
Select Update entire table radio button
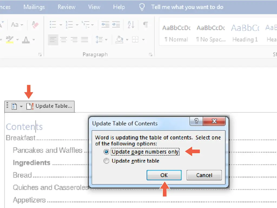pos(107,161)
